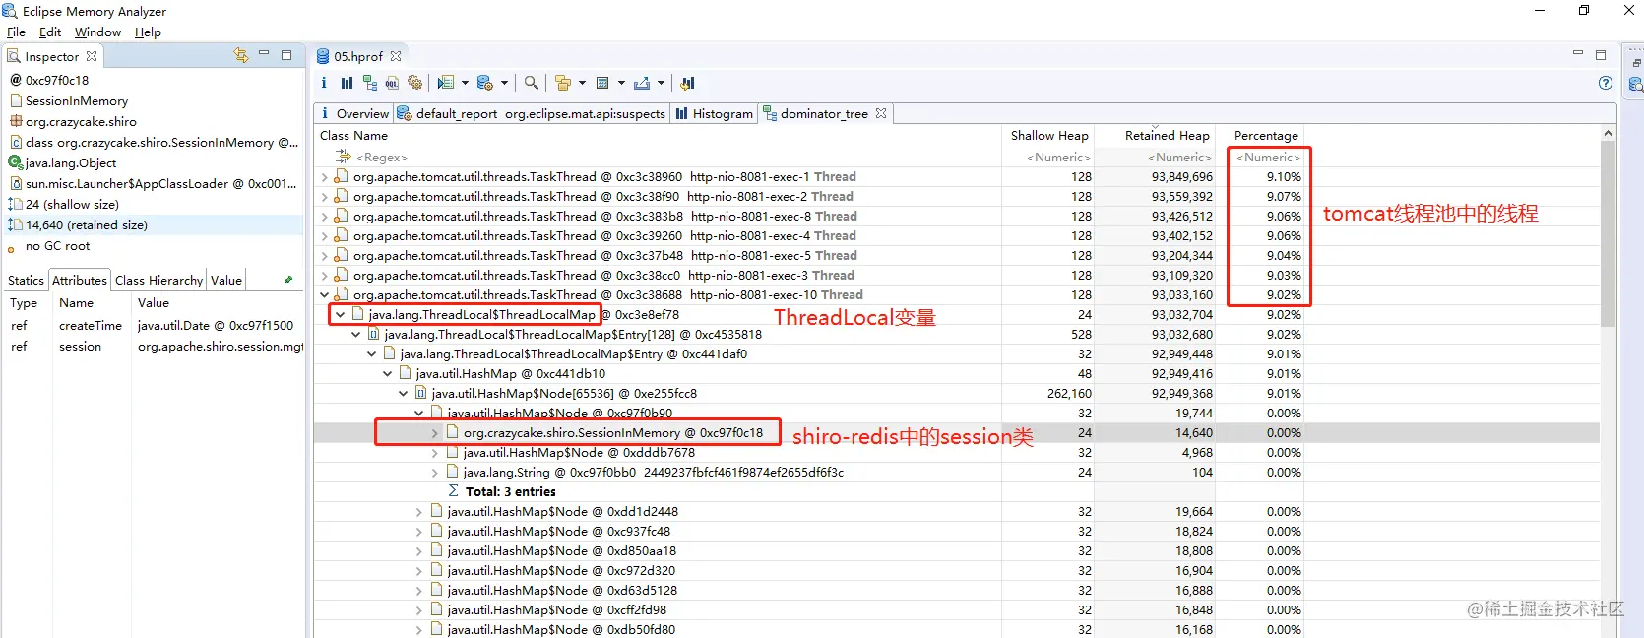Switch to default_report suspects tab
Screen dimensions: 1644x638
click(533, 113)
